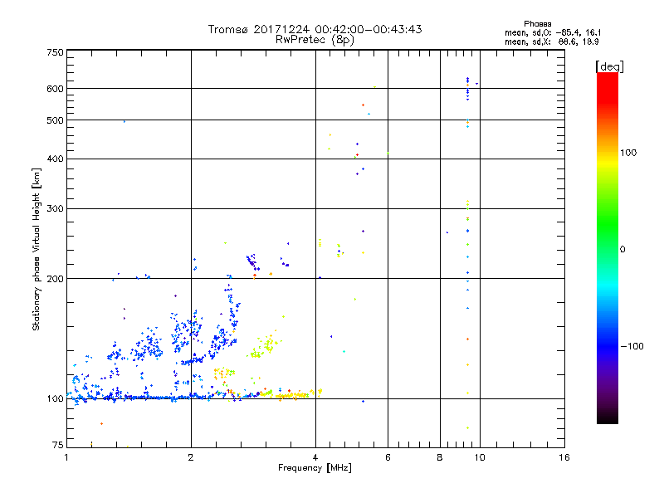
Task: Click the mean, sd,X phase statistics line
Action: [x=551, y=42]
